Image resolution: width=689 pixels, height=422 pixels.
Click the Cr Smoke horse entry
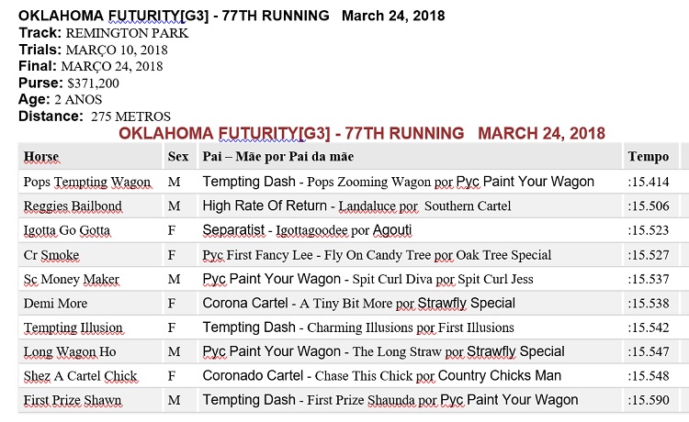point(51,255)
